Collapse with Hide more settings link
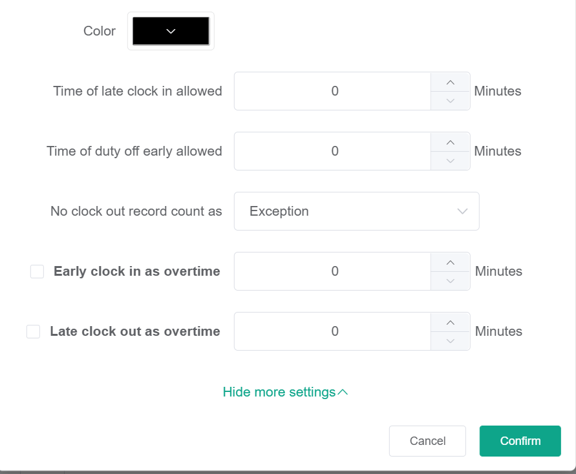The image size is (576, 474). point(285,392)
